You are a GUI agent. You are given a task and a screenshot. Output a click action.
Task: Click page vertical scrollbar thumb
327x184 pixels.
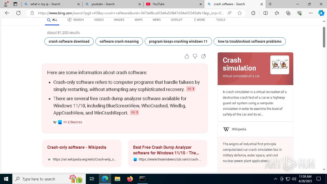point(324,37)
